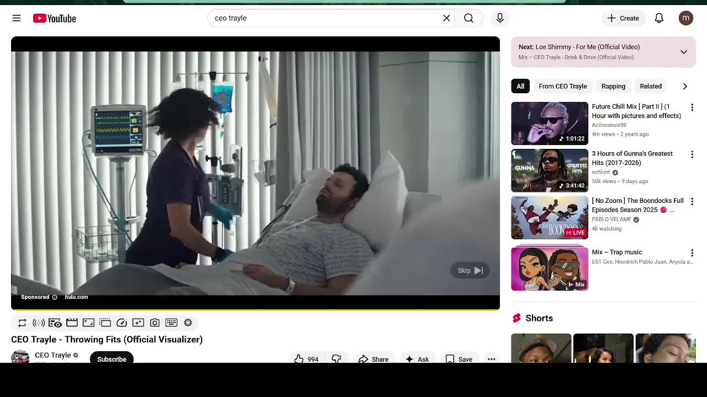Open options for The Boondocks video
The width and height of the screenshot is (707, 397).
[x=692, y=201]
